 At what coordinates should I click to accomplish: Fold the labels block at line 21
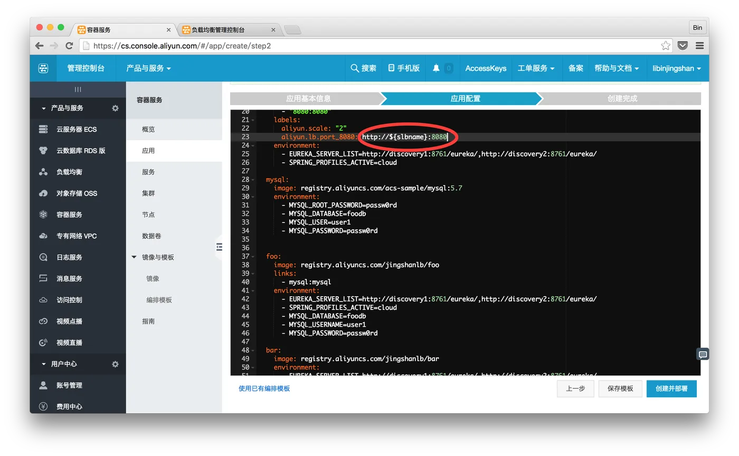click(253, 120)
